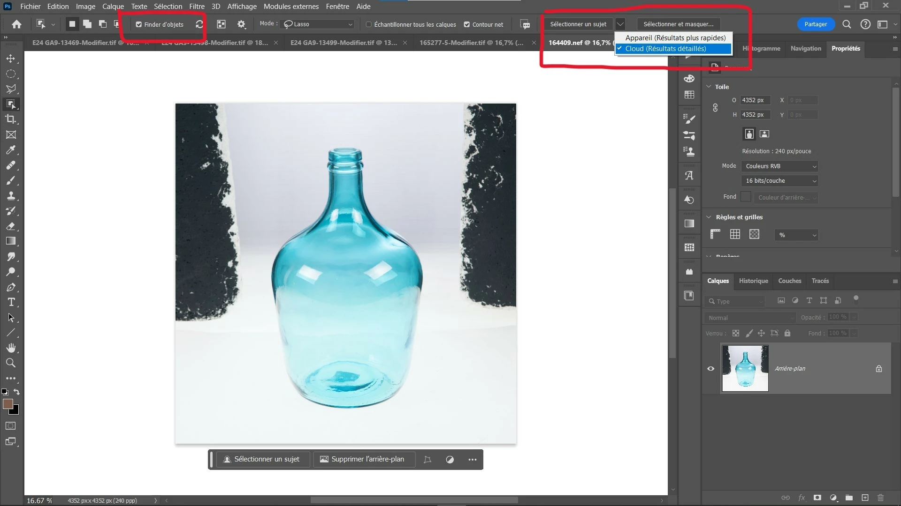901x506 pixels.
Task: Uncheck the Finder d'objets checkbox
Action: (x=139, y=24)
